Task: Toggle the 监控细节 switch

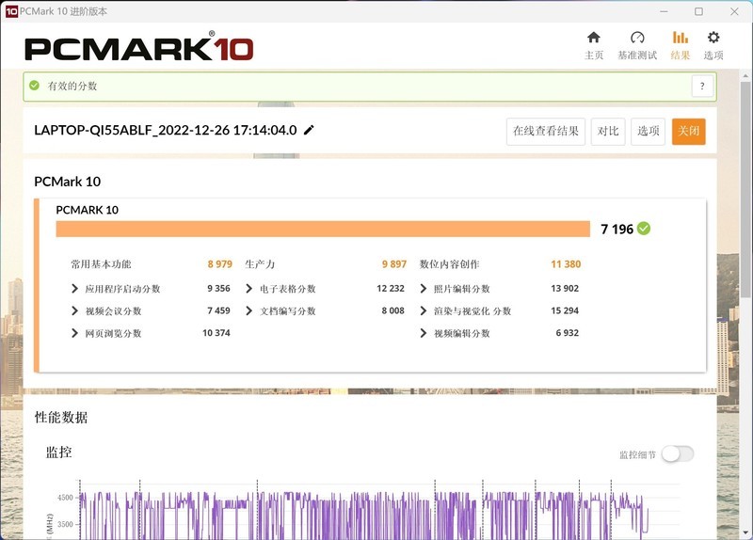Action: point(677,453)
